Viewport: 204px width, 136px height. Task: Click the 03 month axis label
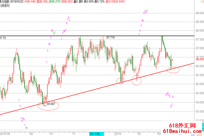coord(159,134)
